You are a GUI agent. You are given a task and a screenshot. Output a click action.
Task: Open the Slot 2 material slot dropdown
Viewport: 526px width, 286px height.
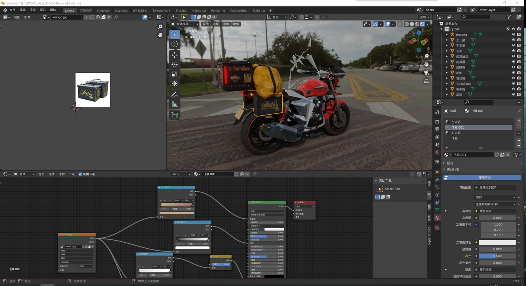(181, 174)
